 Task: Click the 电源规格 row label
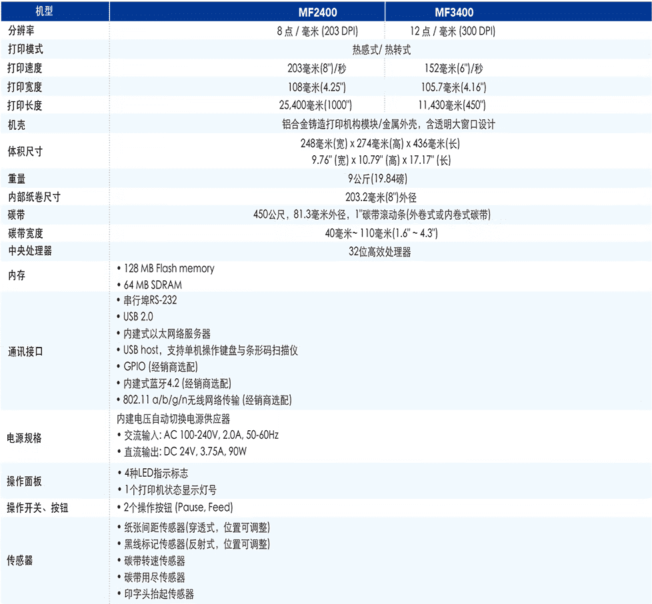(25, 438)
